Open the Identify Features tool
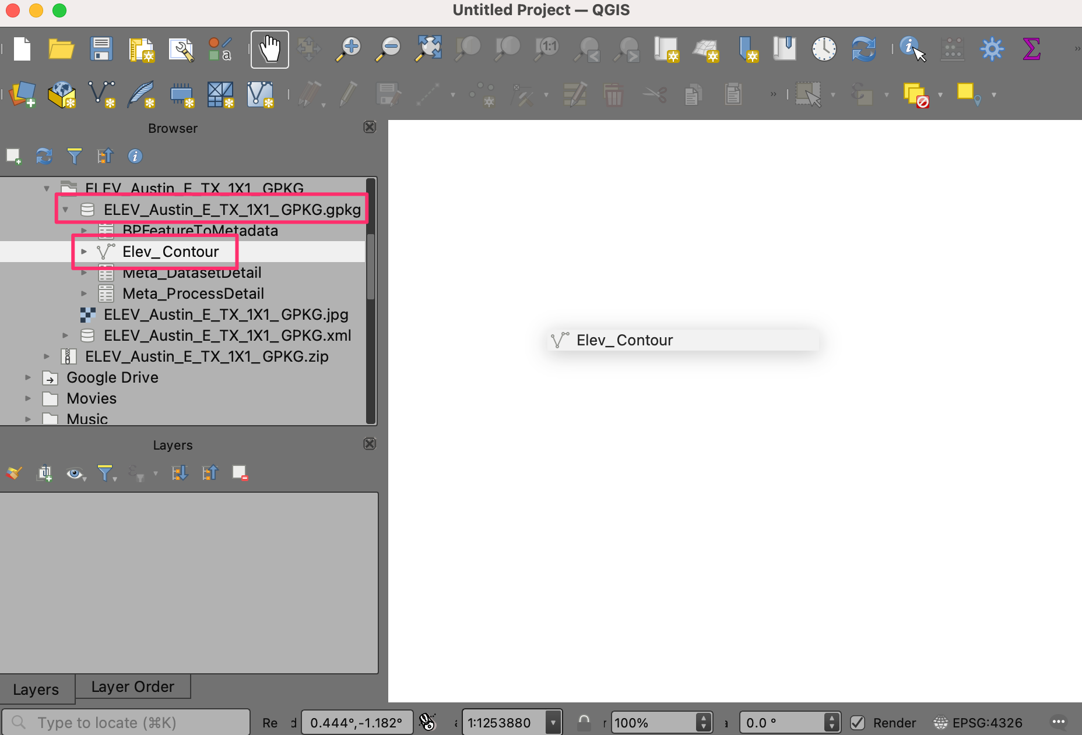 [912, 49]
